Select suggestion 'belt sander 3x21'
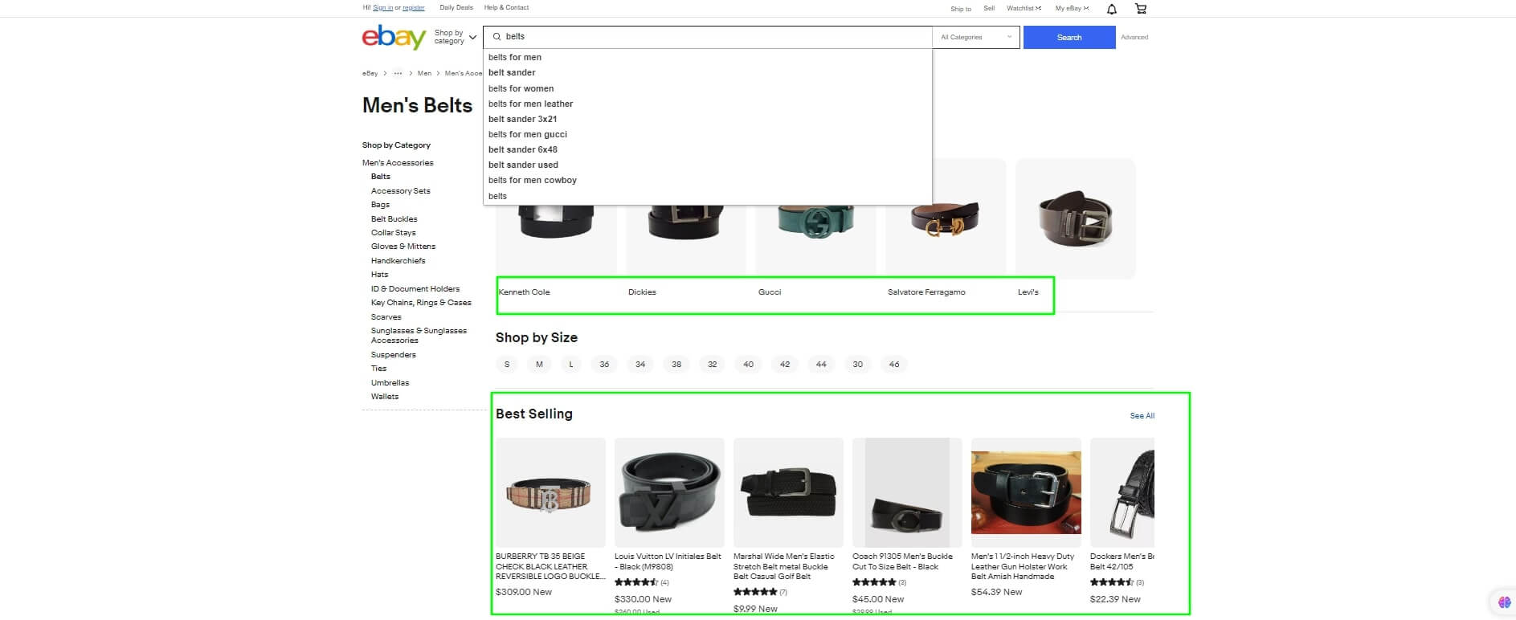This screenshot has width=1516, height=620. coord(707,119)
